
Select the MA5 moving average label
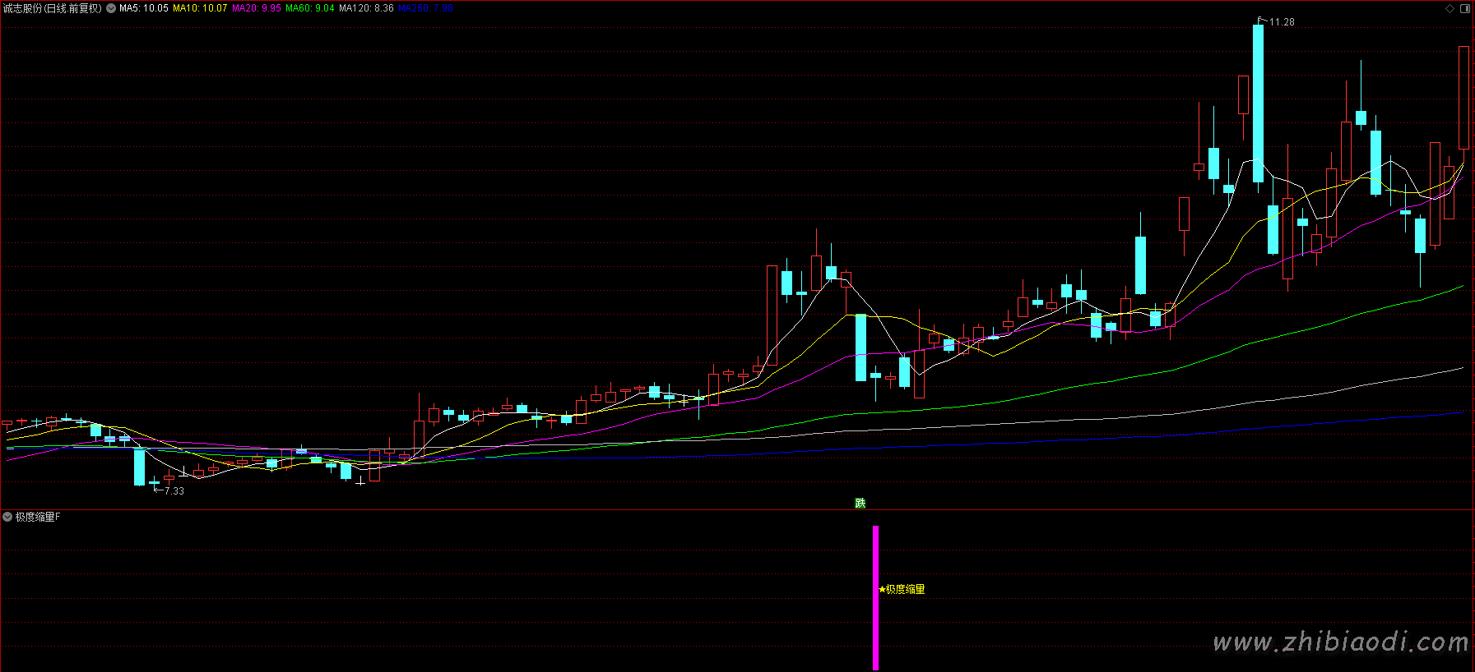point(144,8)
